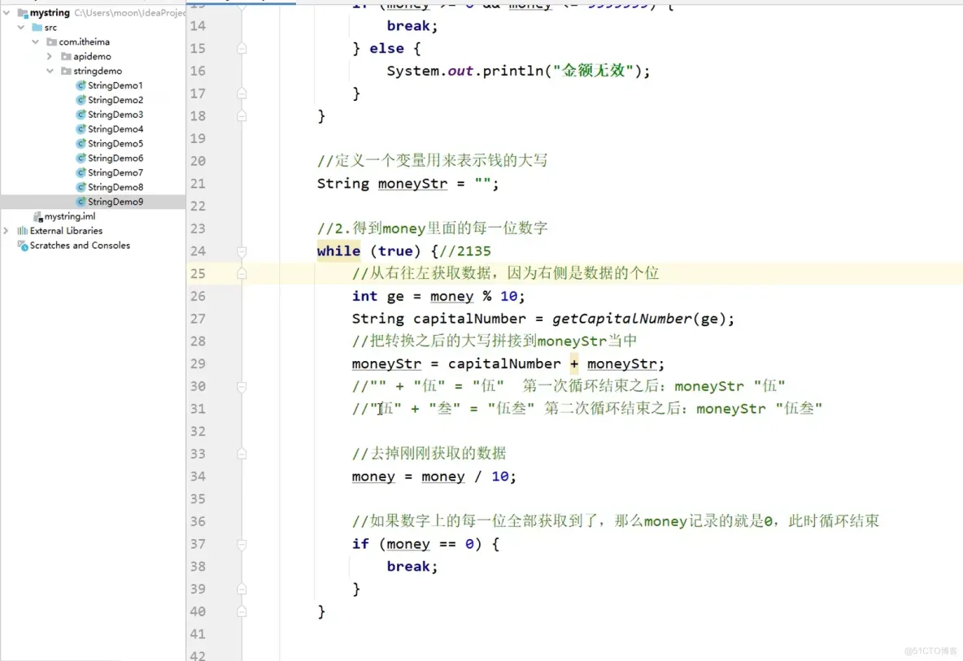Click the StringDemo8 class icon

(x=81, y=187)
